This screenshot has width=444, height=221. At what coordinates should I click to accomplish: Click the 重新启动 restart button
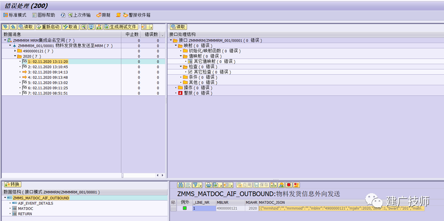[x=48, y=27]
